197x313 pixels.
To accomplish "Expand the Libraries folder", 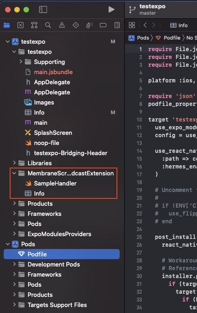I will [x=14, y=162].
